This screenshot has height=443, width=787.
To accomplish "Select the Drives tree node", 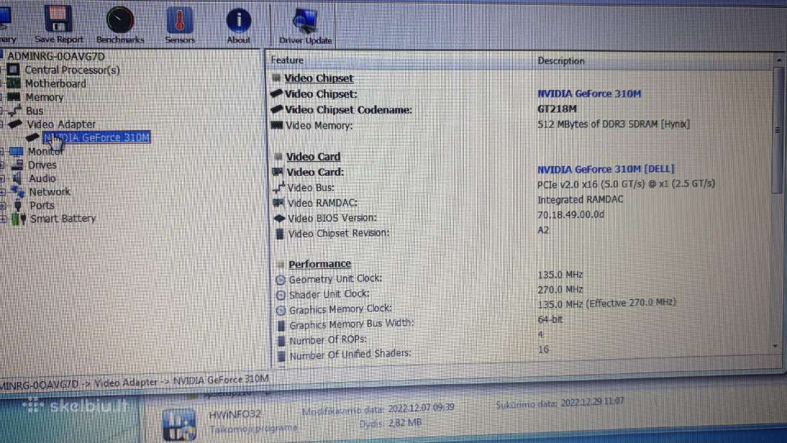I will point(42,165).
